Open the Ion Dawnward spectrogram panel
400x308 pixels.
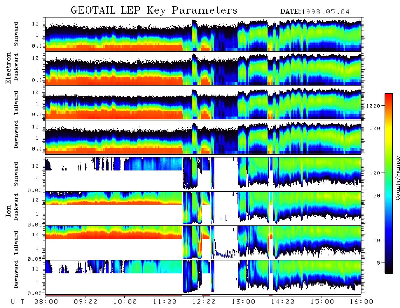click(203, 277)
